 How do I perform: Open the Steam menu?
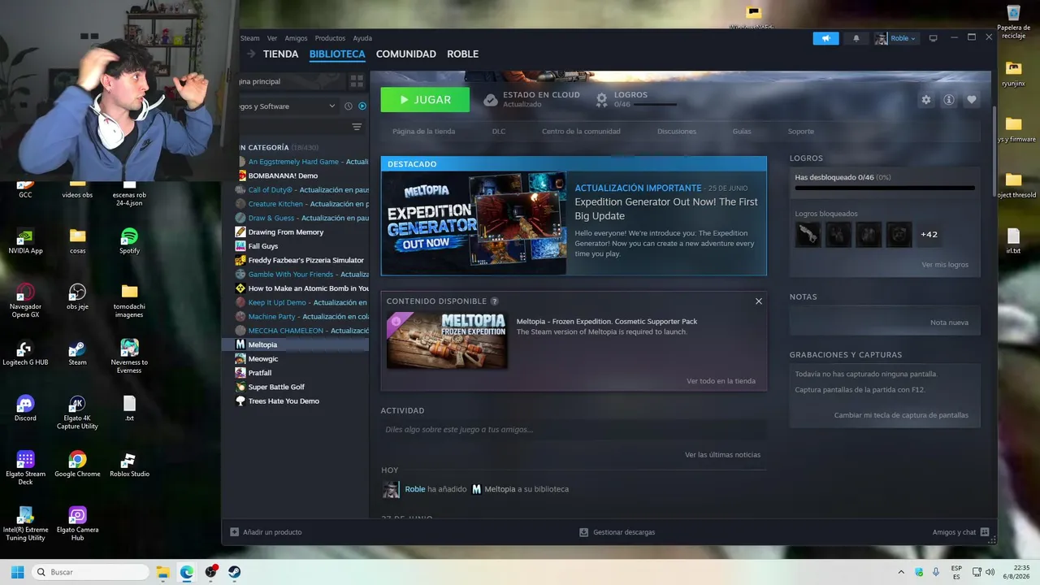tap(249, 38)
